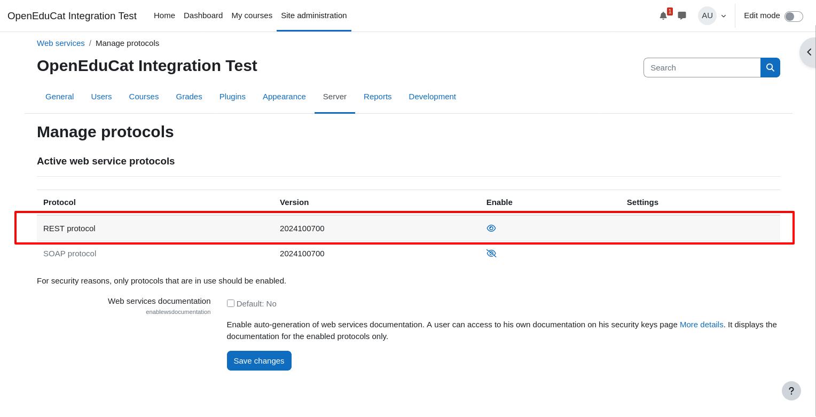816x417 pixels.
Task: Select the Grades tab
Action: point(189,97)
